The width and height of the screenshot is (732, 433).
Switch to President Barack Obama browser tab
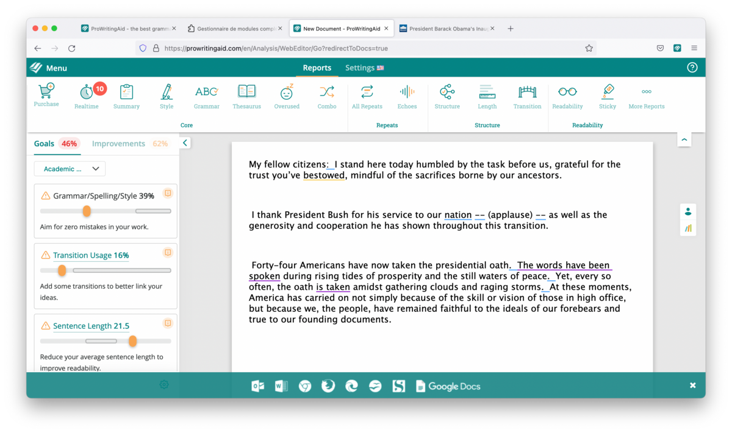[x=447, y=28]
